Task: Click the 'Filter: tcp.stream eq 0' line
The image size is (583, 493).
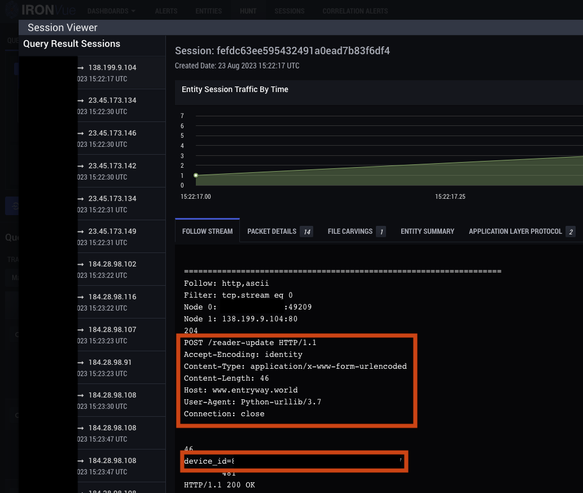Action: pos(238,295)
